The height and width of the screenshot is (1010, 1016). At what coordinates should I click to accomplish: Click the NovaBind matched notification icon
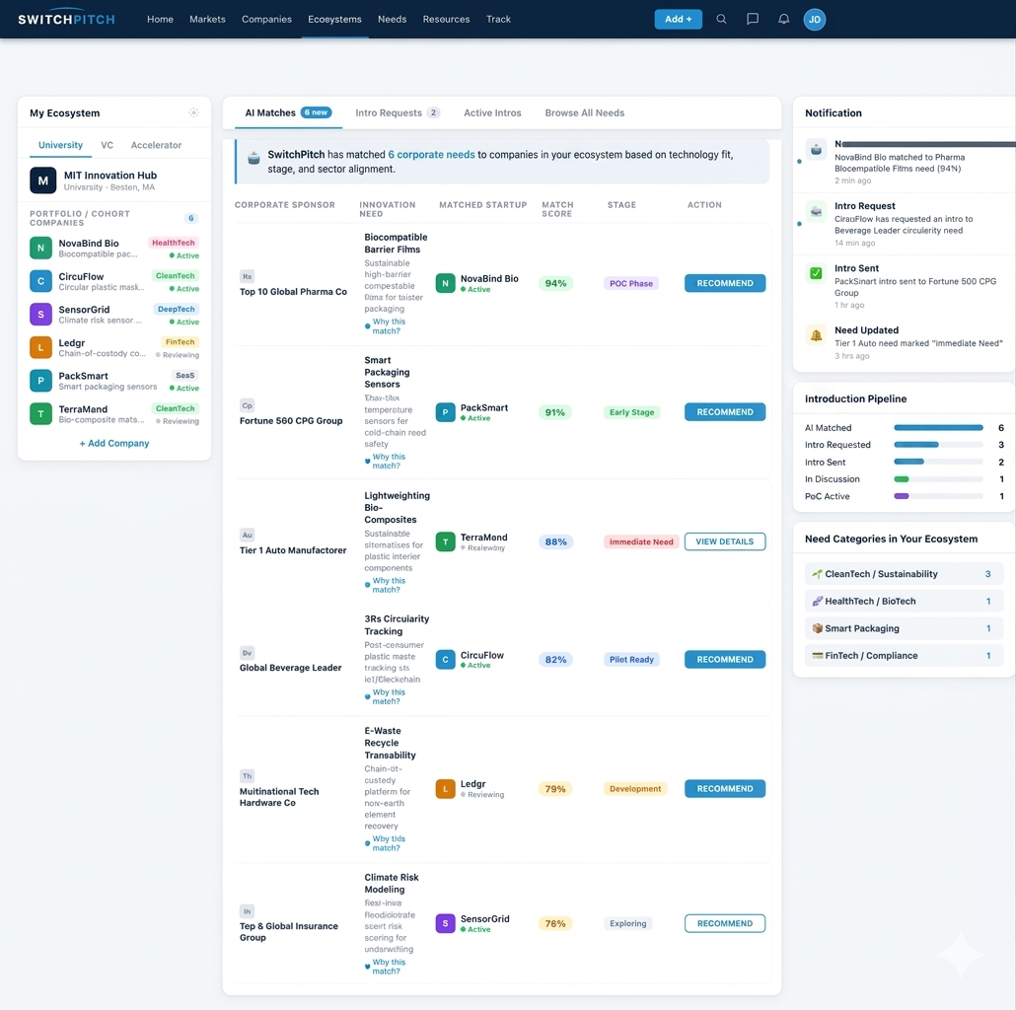tap(816, 150)
